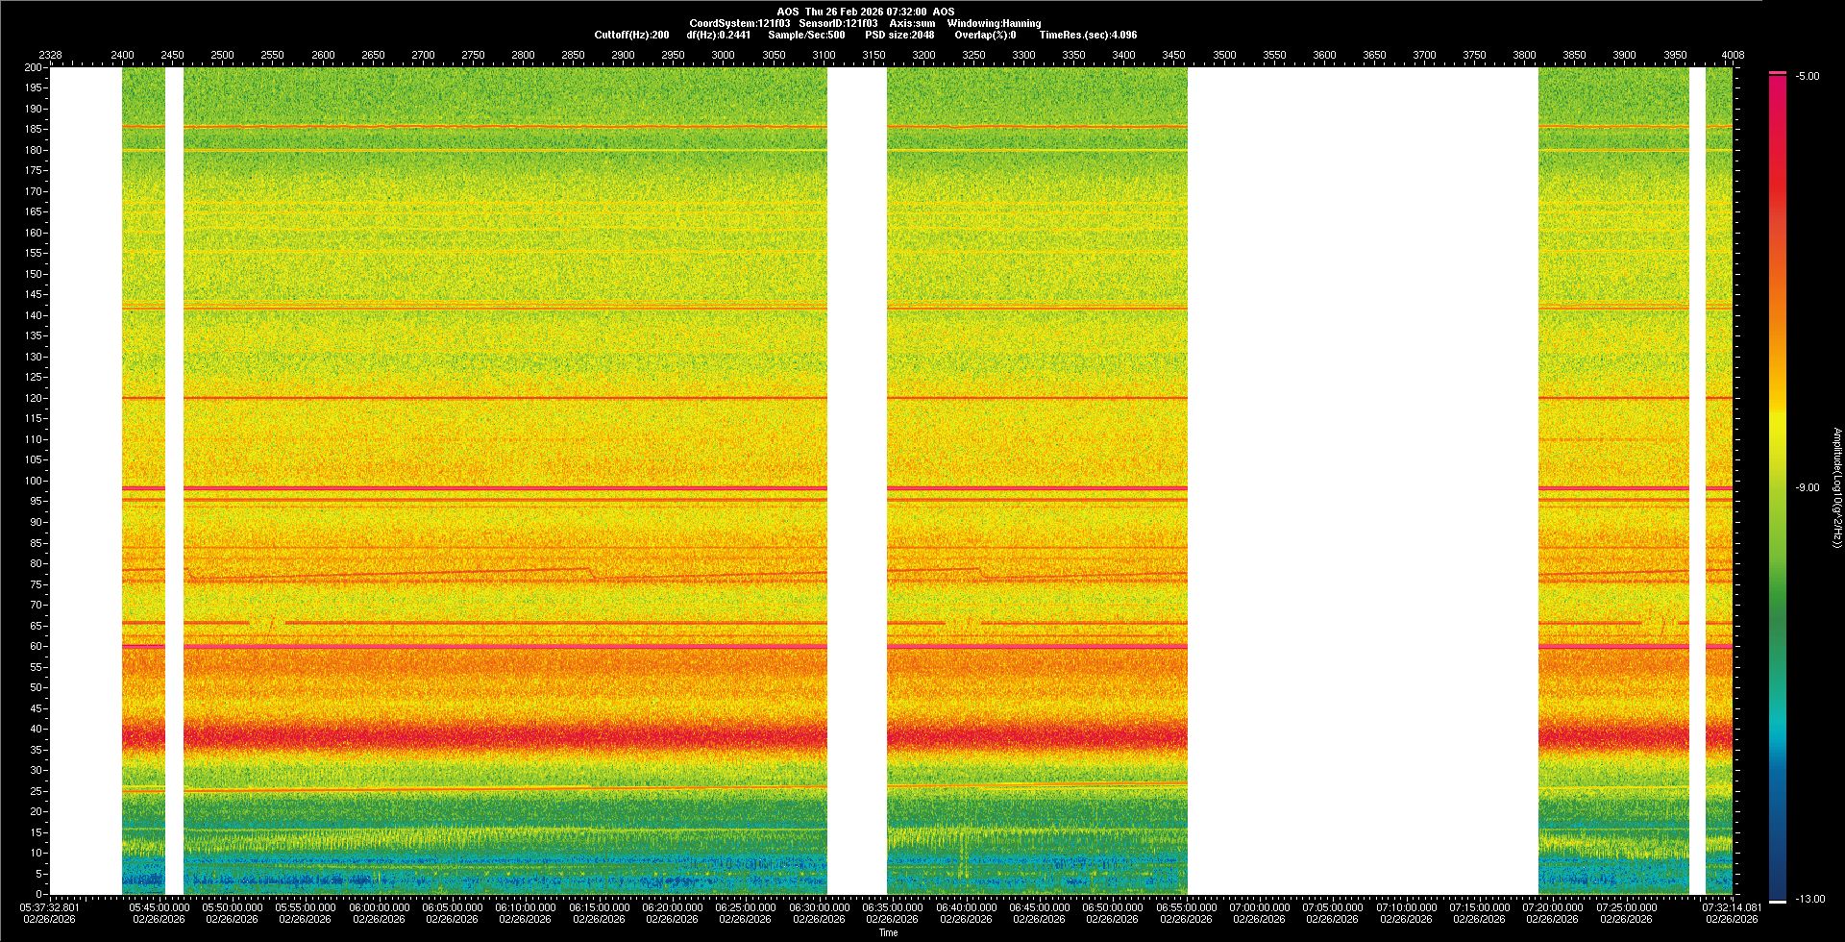Viewport: 1845px width, 942px height.
Task: Click the 07:00:00.000 time axis label
Action: [1259, 907]
